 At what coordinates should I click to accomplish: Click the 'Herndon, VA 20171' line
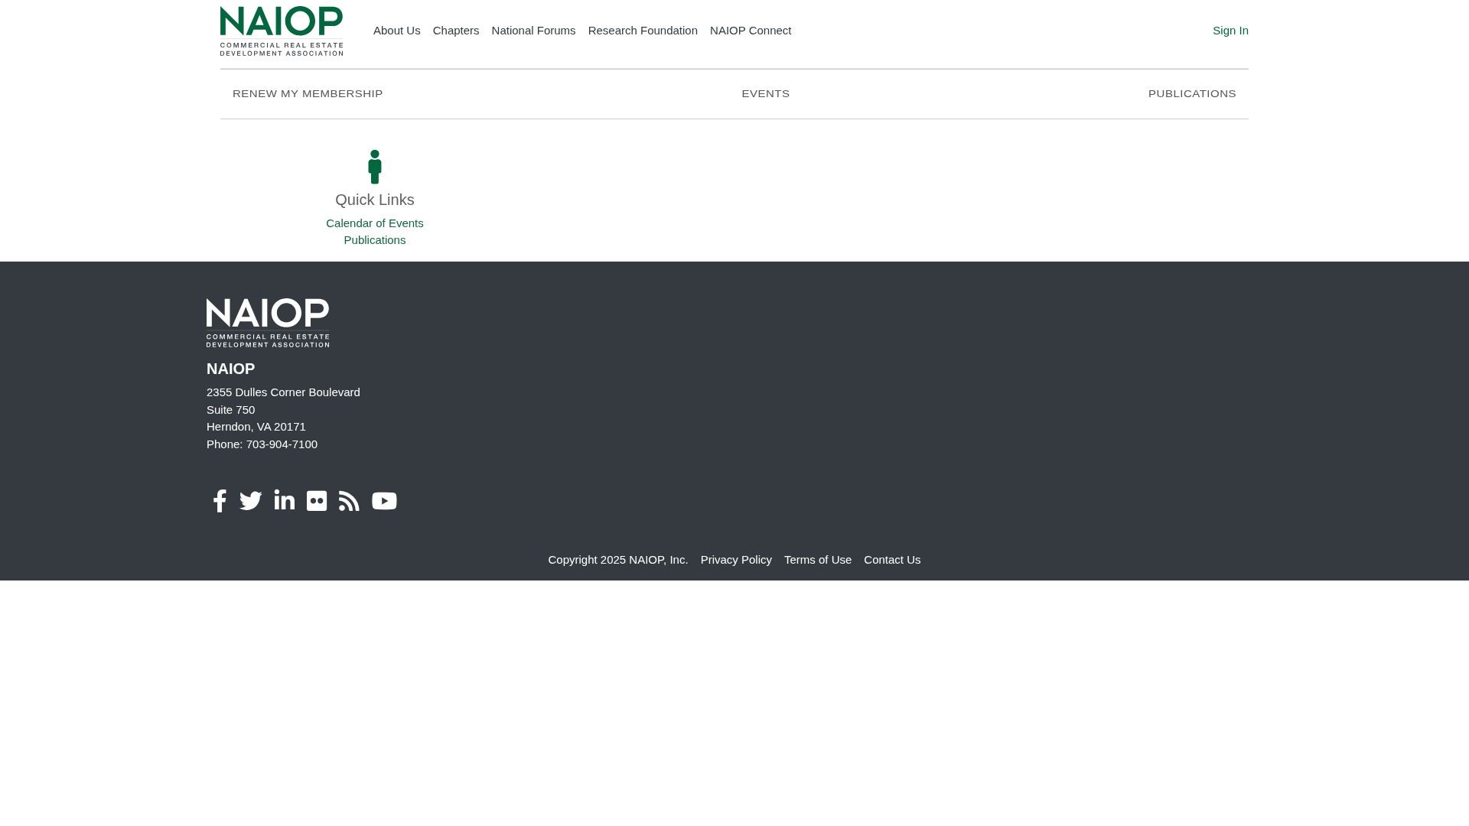(x=256, y=427)
